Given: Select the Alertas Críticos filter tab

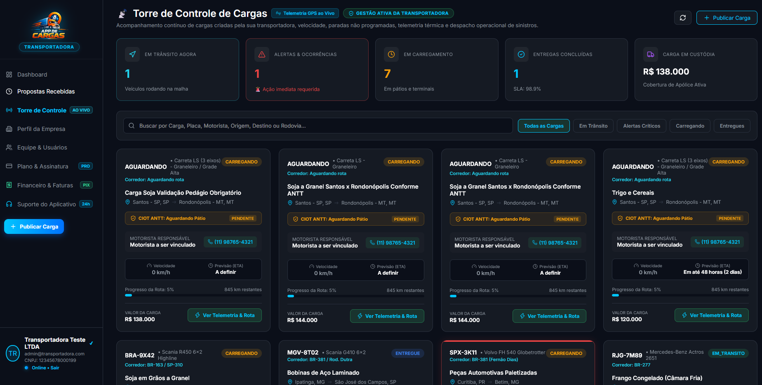Looking at the screenshot, I should coord(642,126).
